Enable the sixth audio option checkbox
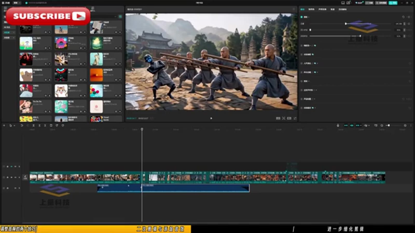 pyautogui.click(x=301, y=81)
